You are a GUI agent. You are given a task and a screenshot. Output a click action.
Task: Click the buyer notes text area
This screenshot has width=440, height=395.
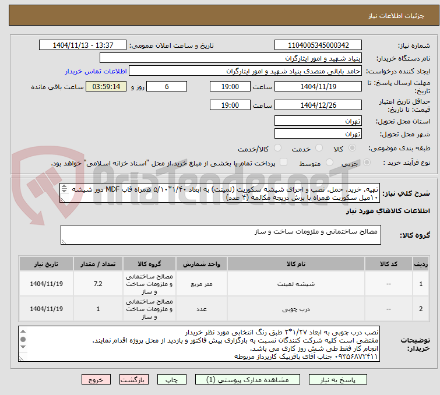[199, 344]
